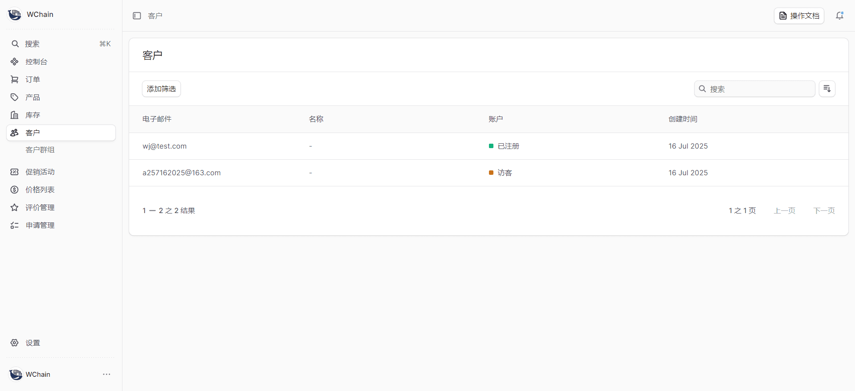This screenshot has width=855, height=391.
Task: Open the WChain user menu ellipsis
Action: pyautogui.click(x=106, y=375)
